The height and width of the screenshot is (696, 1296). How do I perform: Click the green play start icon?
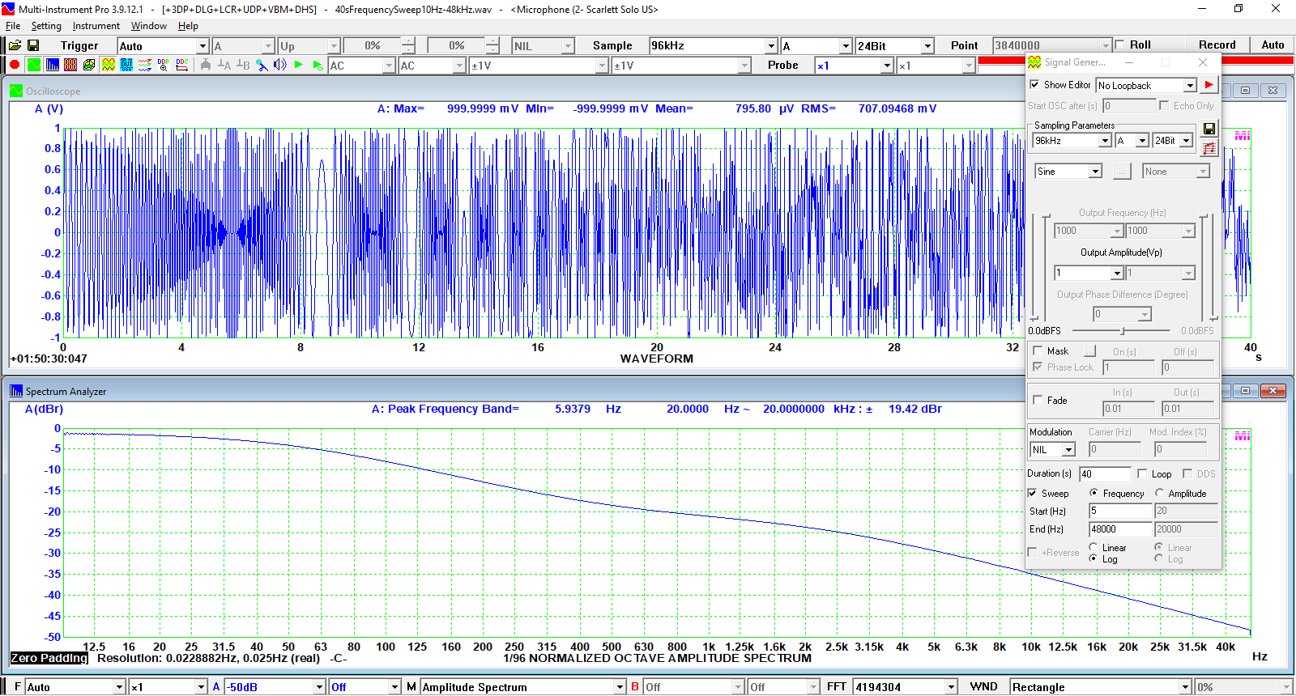pyautogui.click(x=299, y=65)
